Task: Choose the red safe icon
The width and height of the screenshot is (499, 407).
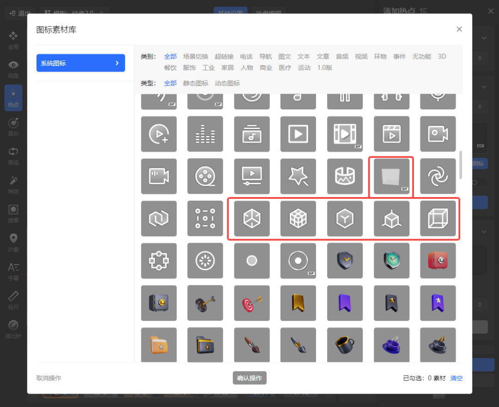Action: pyautogui.click(x=438, y=261)
